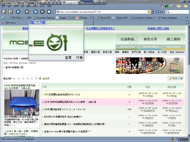Reload the page with the refresh icon
Screen dimensions: 190x142
36,12
